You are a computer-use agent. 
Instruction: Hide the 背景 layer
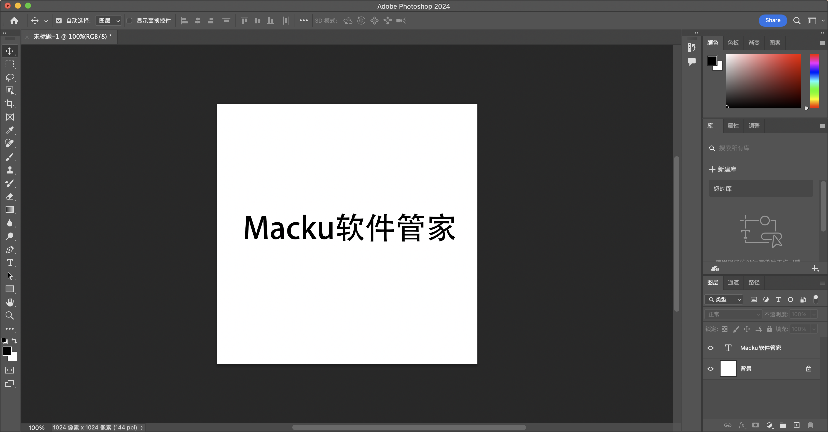pyautogui.click(x=710, y=369)
